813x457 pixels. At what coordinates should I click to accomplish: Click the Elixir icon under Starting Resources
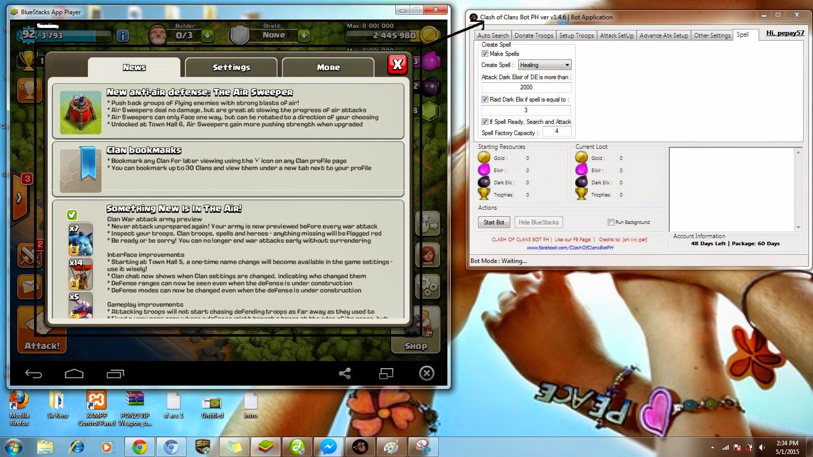coord(484,170)
